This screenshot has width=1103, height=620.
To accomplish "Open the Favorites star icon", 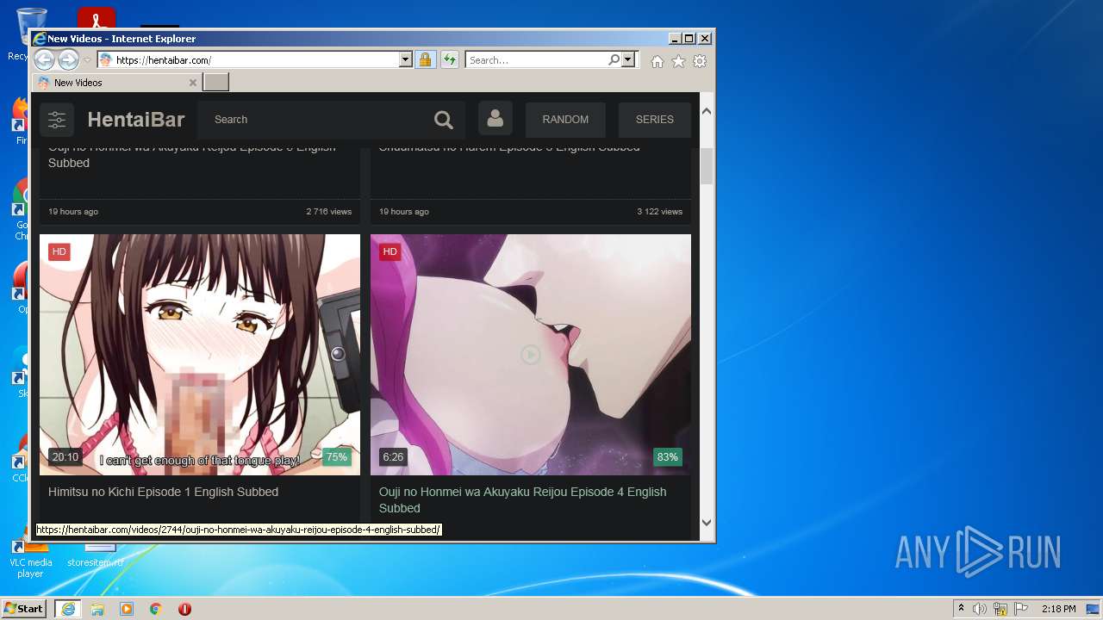I will 678,61.
